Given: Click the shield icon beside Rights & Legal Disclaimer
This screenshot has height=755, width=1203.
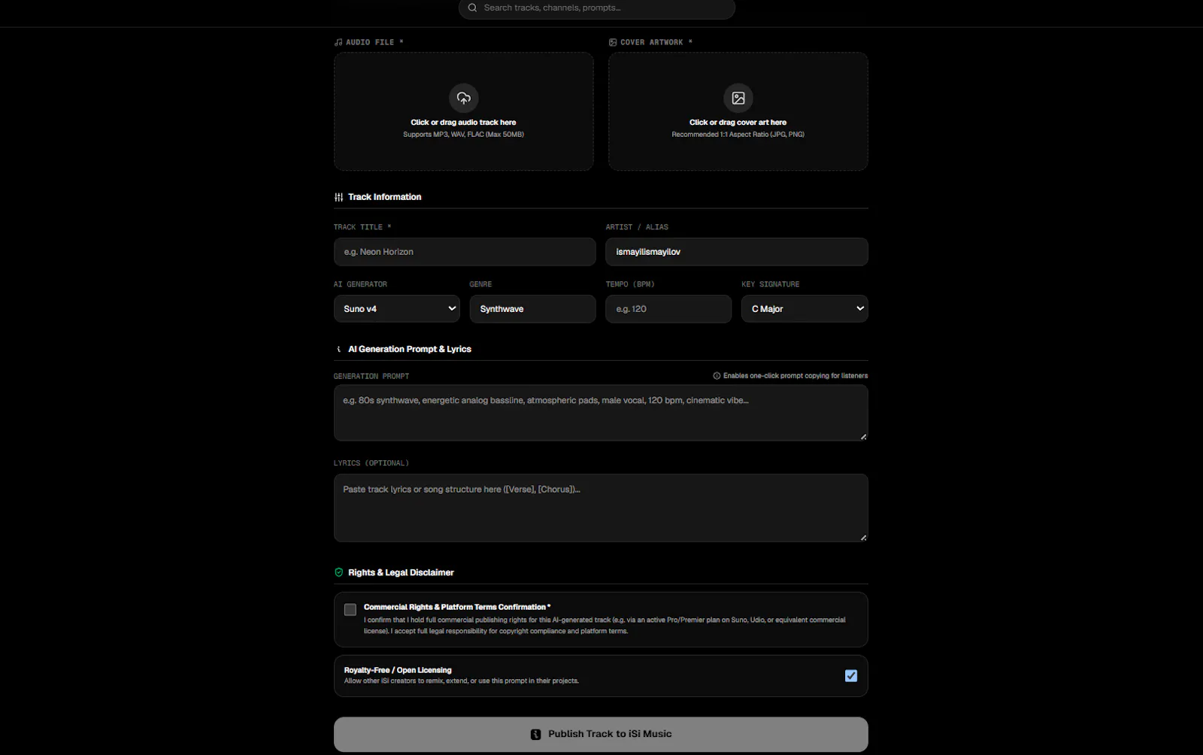Looking at the screenshot, I should pyautogui.click(x=338, y=572).
